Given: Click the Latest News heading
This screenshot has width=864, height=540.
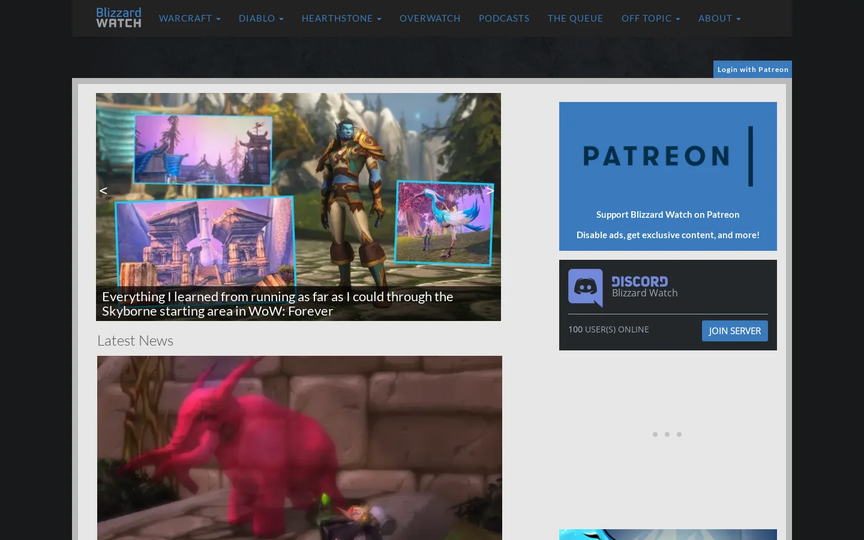Looking at the screenshot, I should coord(135,341).
